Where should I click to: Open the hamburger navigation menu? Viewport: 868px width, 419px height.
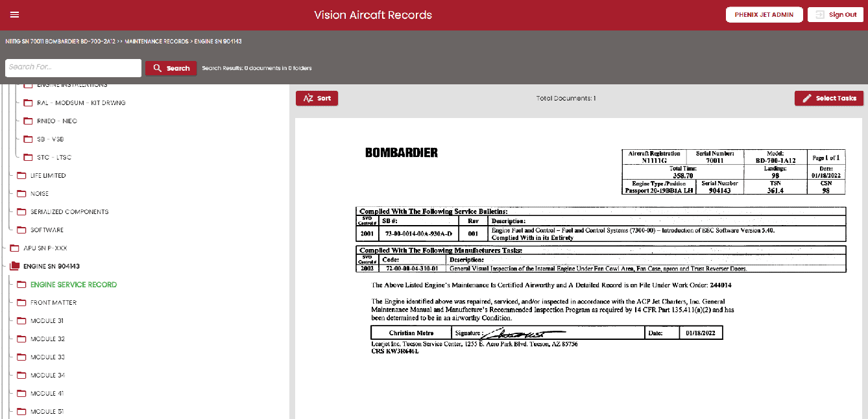[x=15, y=15]
